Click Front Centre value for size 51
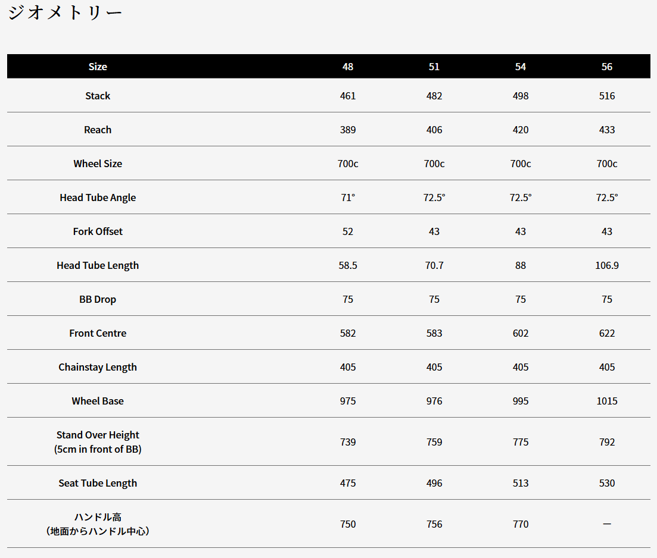The width and height of the screenshot is (657, 558). (434, 333)
